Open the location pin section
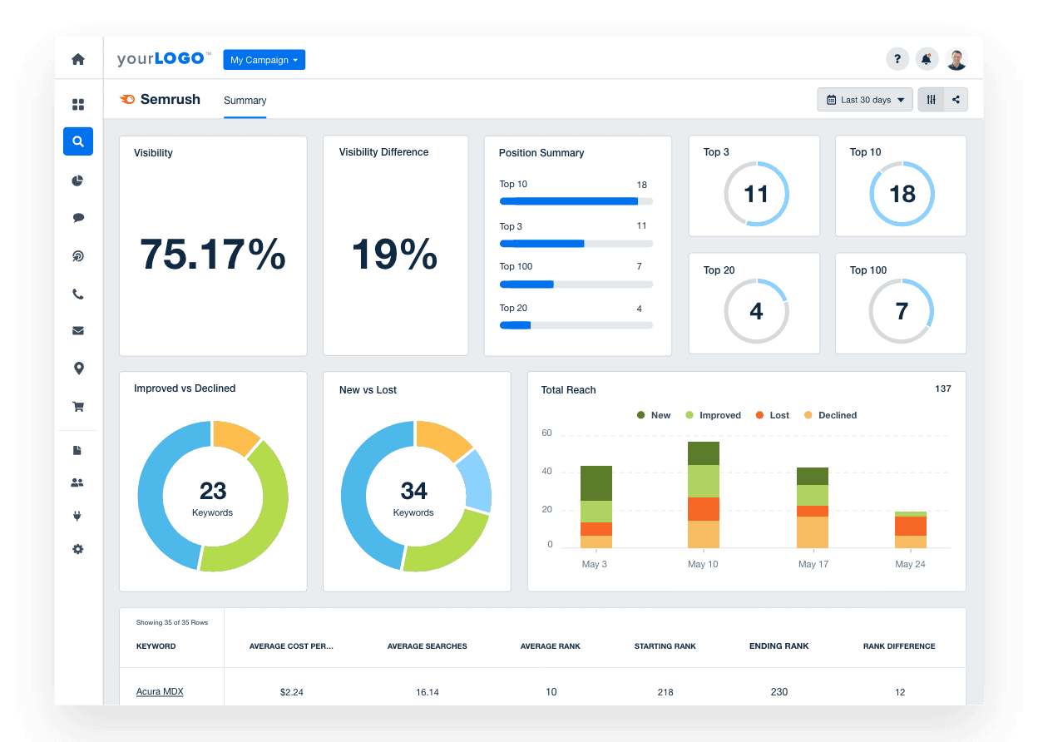The width and height of the screenshot is (1038, 742). coord(77,368)
